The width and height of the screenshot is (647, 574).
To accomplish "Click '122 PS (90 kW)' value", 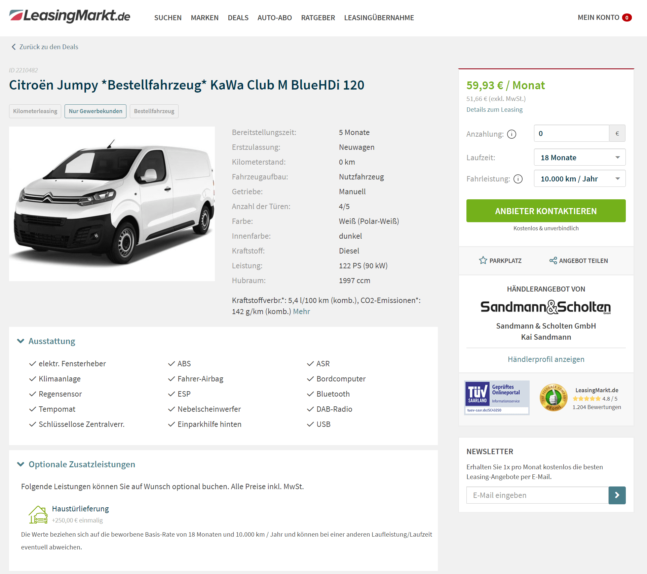I will click(x=363, y=266).
